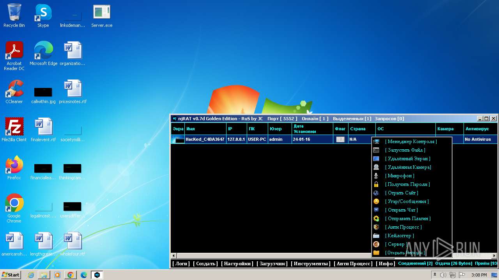Viewport: 499px width, 280px height.
Task: Click the No Antivirus cell
Action: click(x=481, y=139)
